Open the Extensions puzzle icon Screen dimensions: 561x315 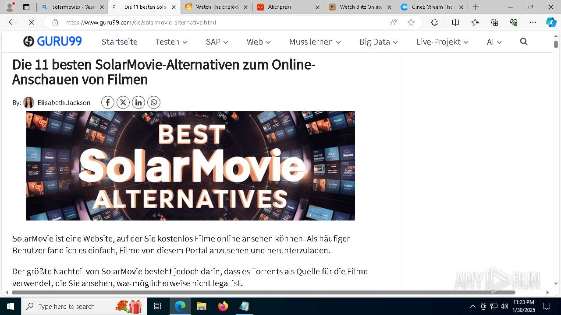tap(434, 22)
